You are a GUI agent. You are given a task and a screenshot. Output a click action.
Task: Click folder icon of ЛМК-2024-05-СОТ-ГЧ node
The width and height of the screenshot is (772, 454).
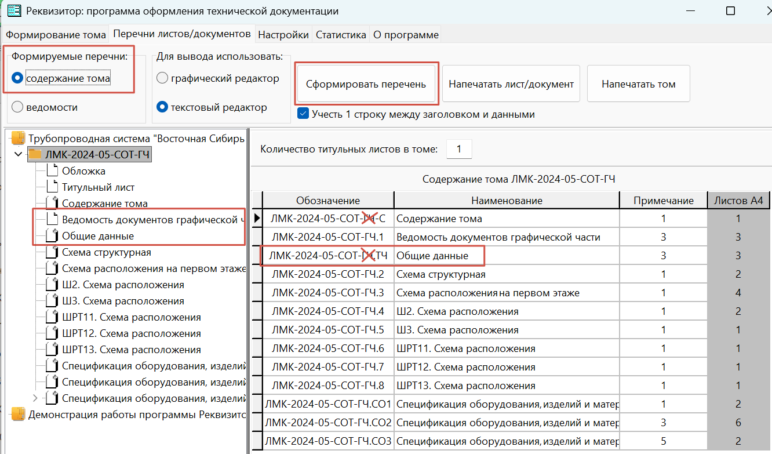(35, 154)
